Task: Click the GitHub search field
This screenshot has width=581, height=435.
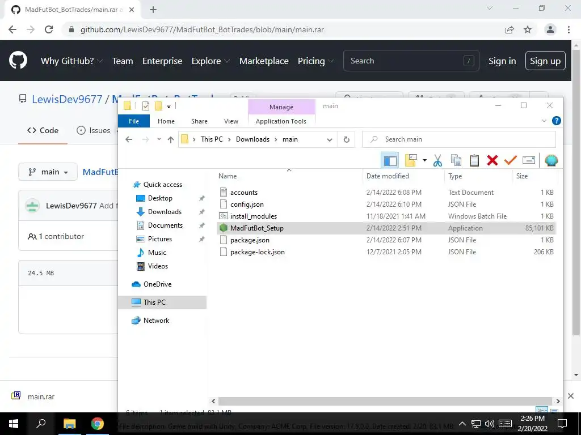Action: click(x=411, y=61)
